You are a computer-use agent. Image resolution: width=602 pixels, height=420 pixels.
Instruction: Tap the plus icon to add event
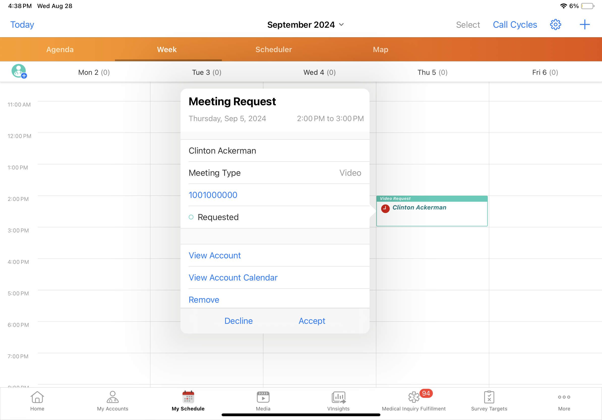(x=584, y=25)
